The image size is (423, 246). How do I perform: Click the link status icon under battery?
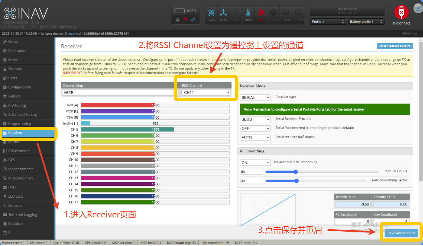click(193, 20)
